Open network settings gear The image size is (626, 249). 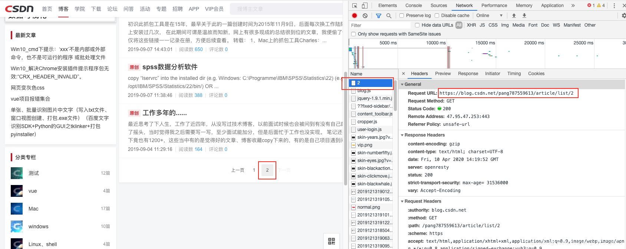[623, 16]
